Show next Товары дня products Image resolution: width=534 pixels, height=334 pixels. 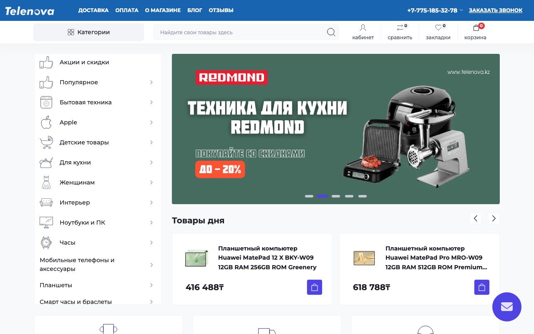coord(494,218)
